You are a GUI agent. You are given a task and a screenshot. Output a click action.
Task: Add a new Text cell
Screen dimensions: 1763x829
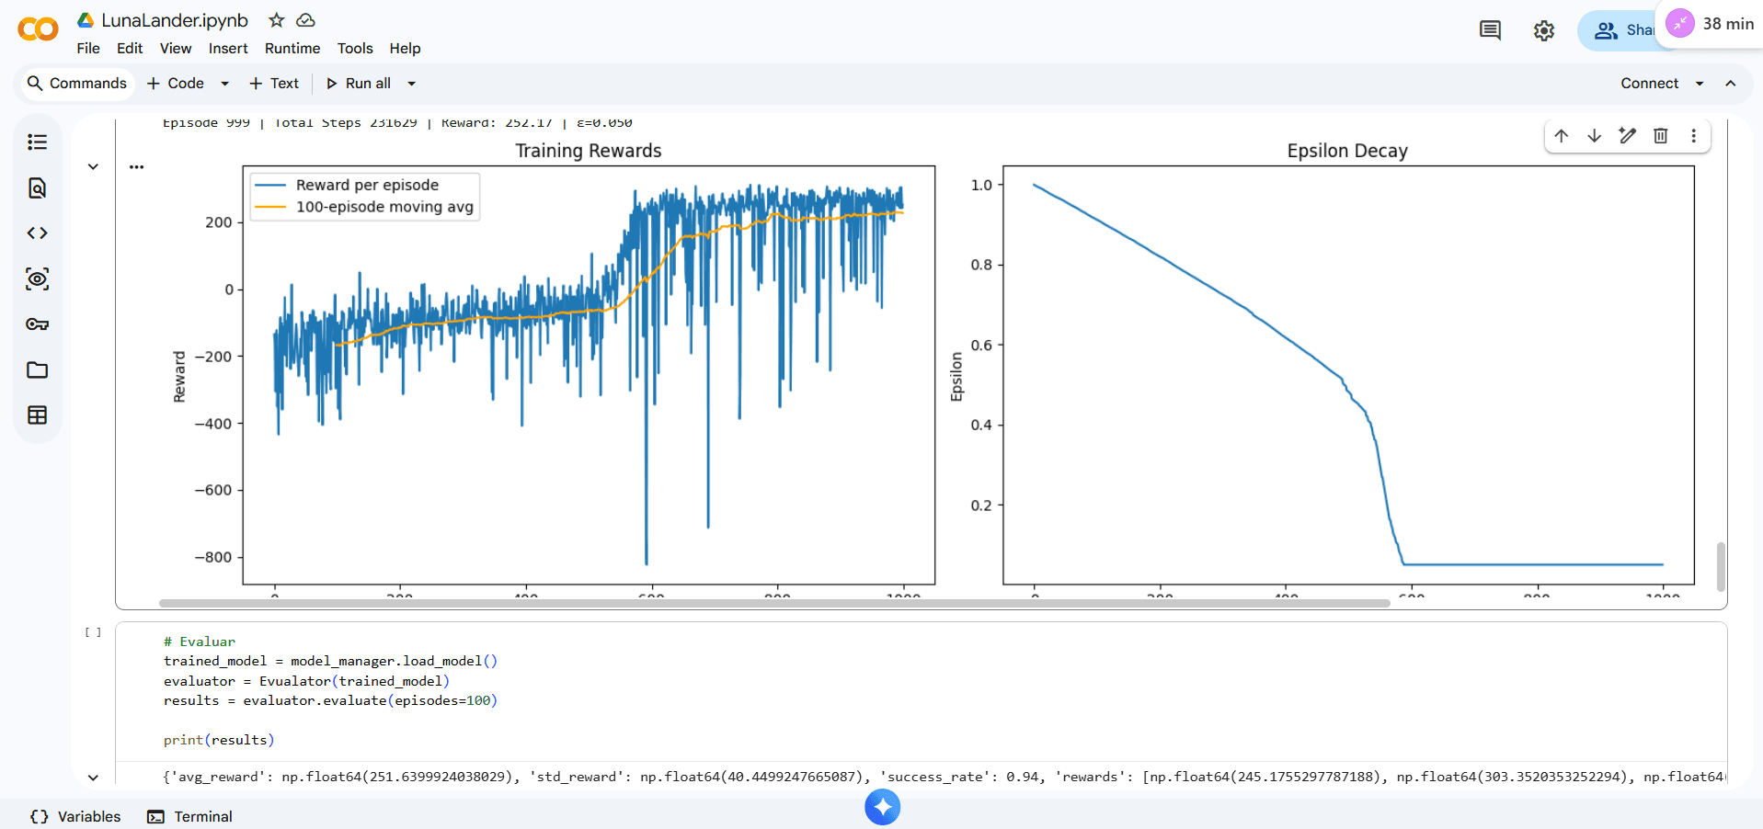tap(274, 84)
